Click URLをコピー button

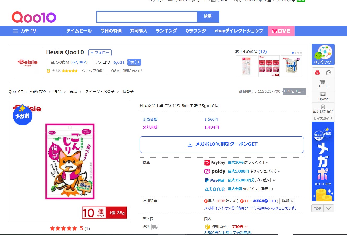coord(294,91)
